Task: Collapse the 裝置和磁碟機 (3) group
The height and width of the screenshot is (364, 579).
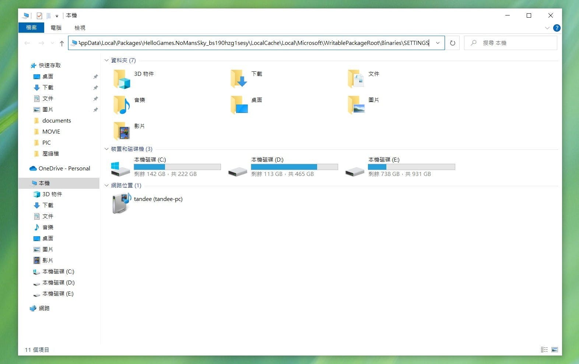Action: click(106, 149)
